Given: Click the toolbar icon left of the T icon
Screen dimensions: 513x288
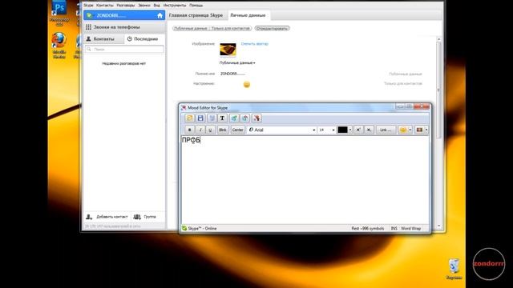Looking at the screenshot, I should [212, 118].
